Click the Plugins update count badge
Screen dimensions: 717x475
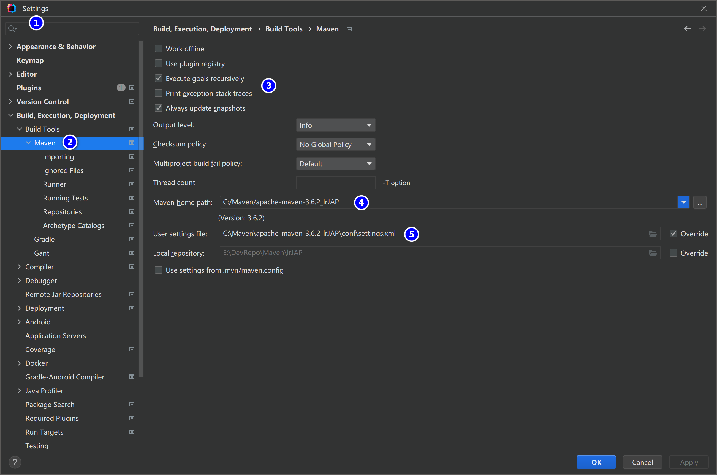click(121, 88)
